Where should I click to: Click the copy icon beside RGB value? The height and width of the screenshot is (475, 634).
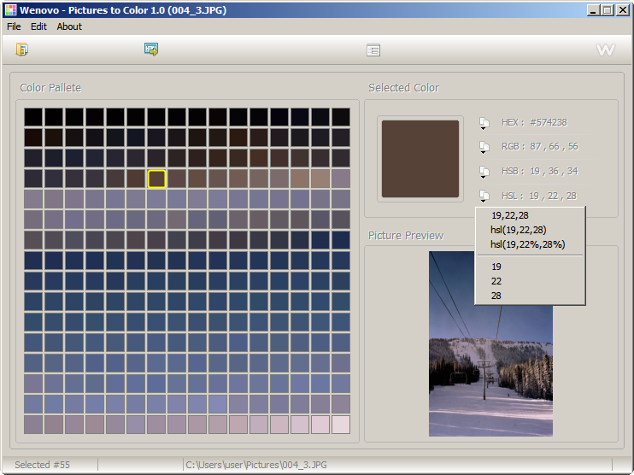tap(484, 147)
